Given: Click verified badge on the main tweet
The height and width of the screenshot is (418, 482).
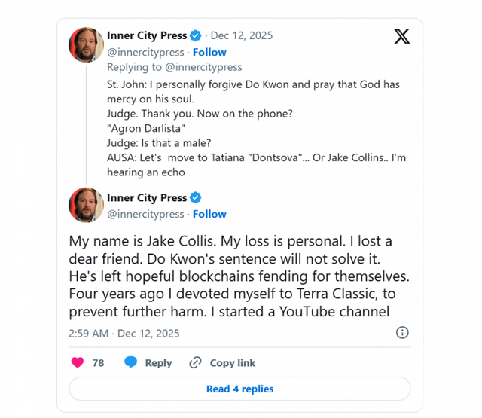Looking at the screenshot, I should [x=195, y=198].
